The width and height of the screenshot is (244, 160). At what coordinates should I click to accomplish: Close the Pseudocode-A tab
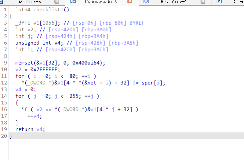point(130,2)
